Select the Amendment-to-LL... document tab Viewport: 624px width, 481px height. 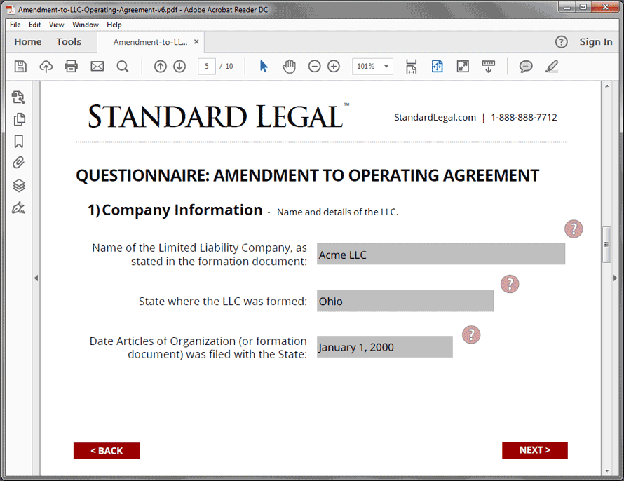click(x=150, y=42)
